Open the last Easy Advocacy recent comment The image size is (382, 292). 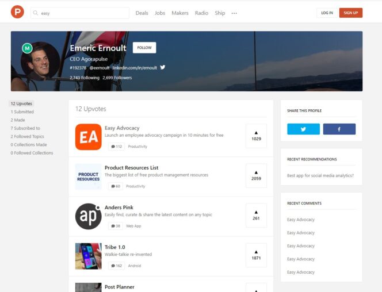pyautogui.click(x=301, y=272)
